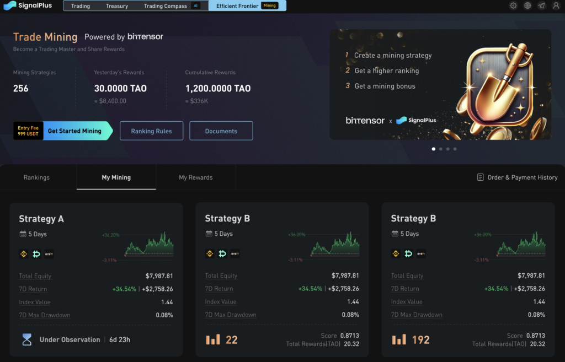Open settings via the gear icon
Image resolution: width=565 pixels, height=362 pixels.
[513, 6]
